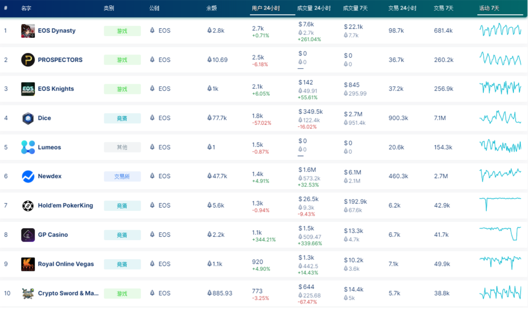This screenshot has height=310, width=528.
Task: Click Dice balance 77.7k
Action: click(217, 118)
